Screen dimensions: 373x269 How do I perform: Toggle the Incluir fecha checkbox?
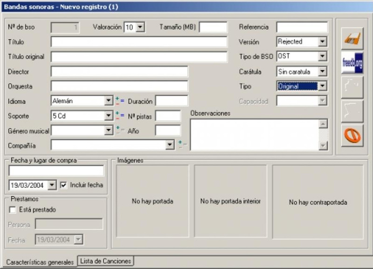point(63,185)
